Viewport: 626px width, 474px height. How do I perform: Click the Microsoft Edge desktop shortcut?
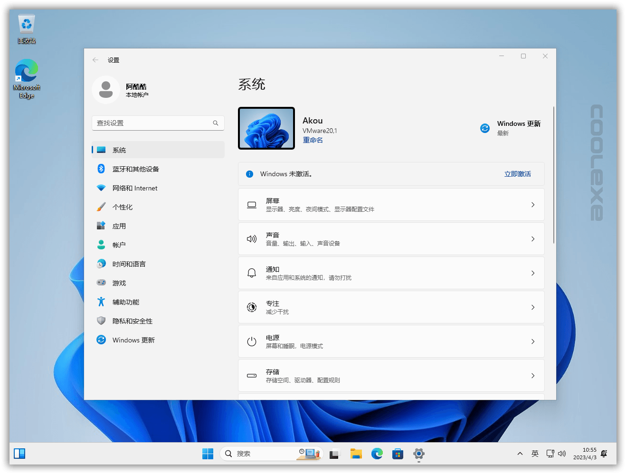click(27, 79)
